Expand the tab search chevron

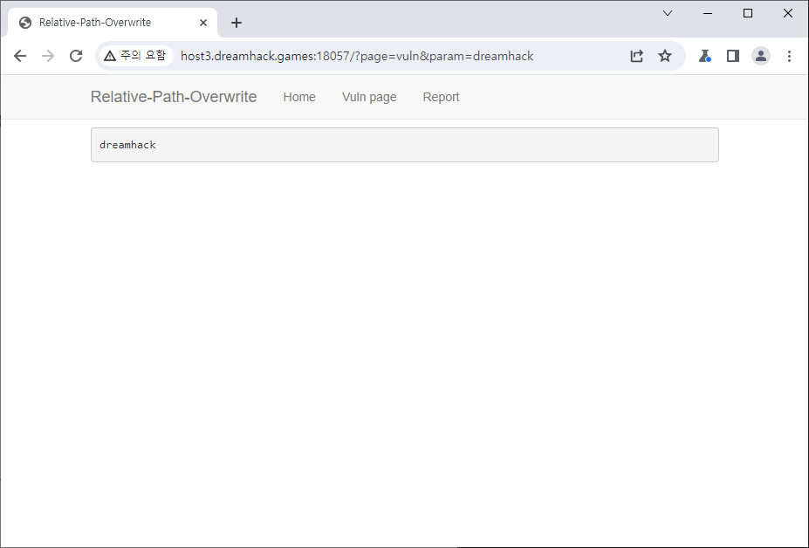668,13
